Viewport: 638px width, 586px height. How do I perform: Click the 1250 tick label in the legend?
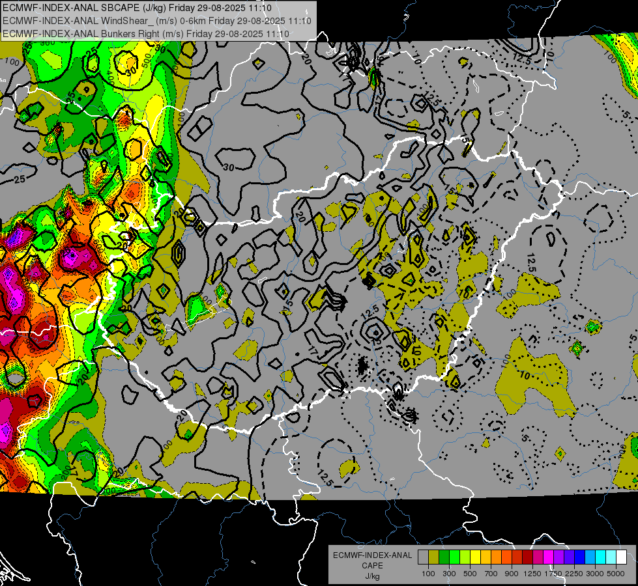coord(532,574)
